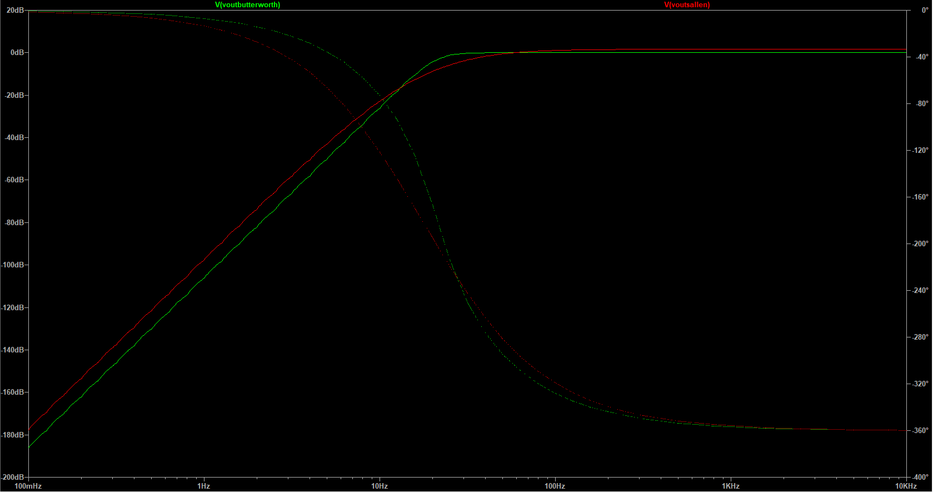Select the V(voutbutterworth) trace label
The height and width of the screenshot is (492, 933).
[x=248, y=5]
